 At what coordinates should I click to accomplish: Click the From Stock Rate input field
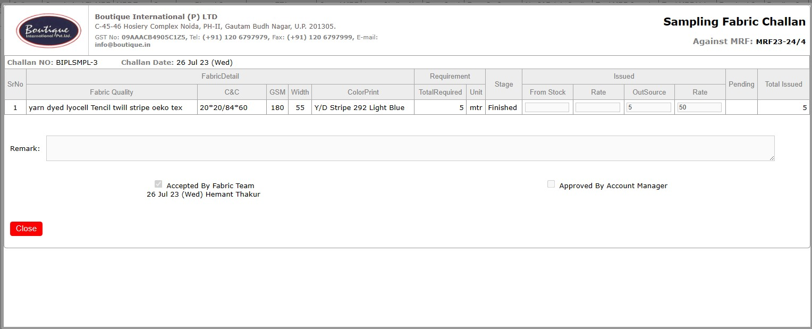tap(598, 107)
